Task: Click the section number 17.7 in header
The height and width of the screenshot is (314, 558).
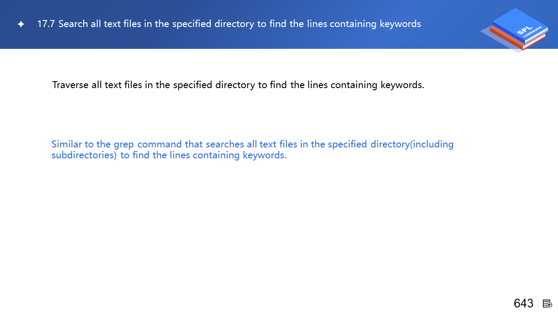Action: [x=46, y=24]
